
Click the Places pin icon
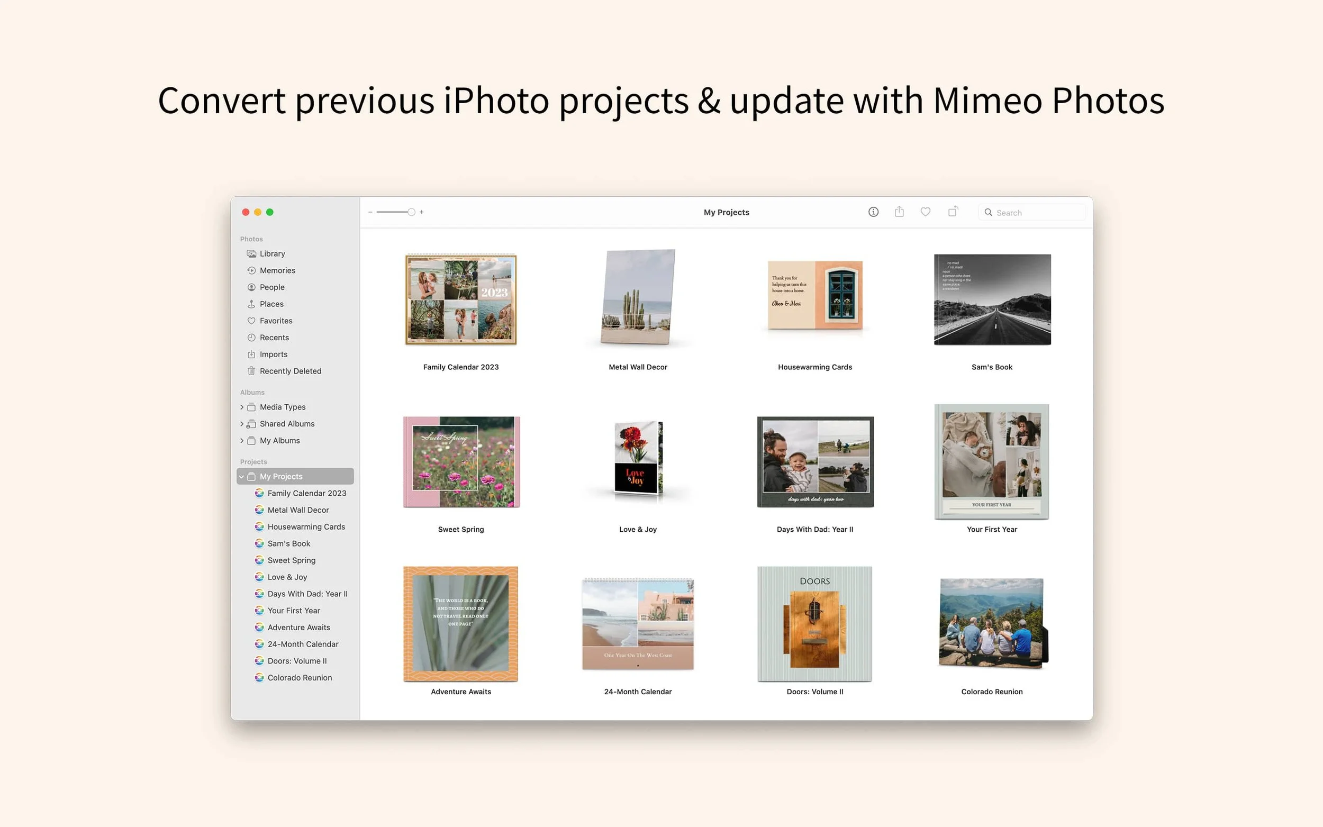pos(251,304)
